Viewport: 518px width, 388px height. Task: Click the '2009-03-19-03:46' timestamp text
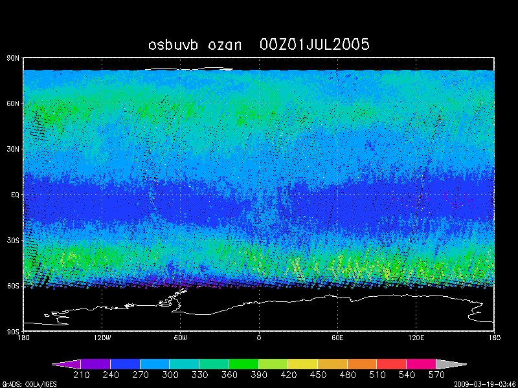pyautogui.click(x=485, y=383)
